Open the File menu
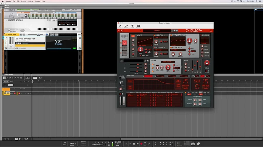Screen dimensions: 263x147 [x=14, y=1]
